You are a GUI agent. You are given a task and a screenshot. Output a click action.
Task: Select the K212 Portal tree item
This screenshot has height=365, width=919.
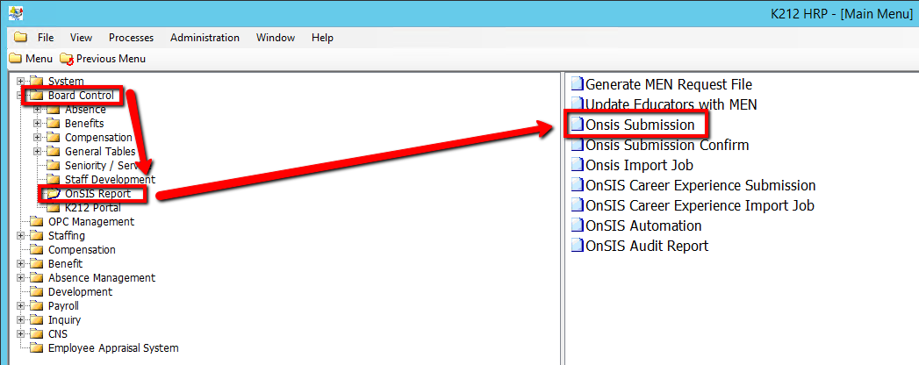click(92, 208)
